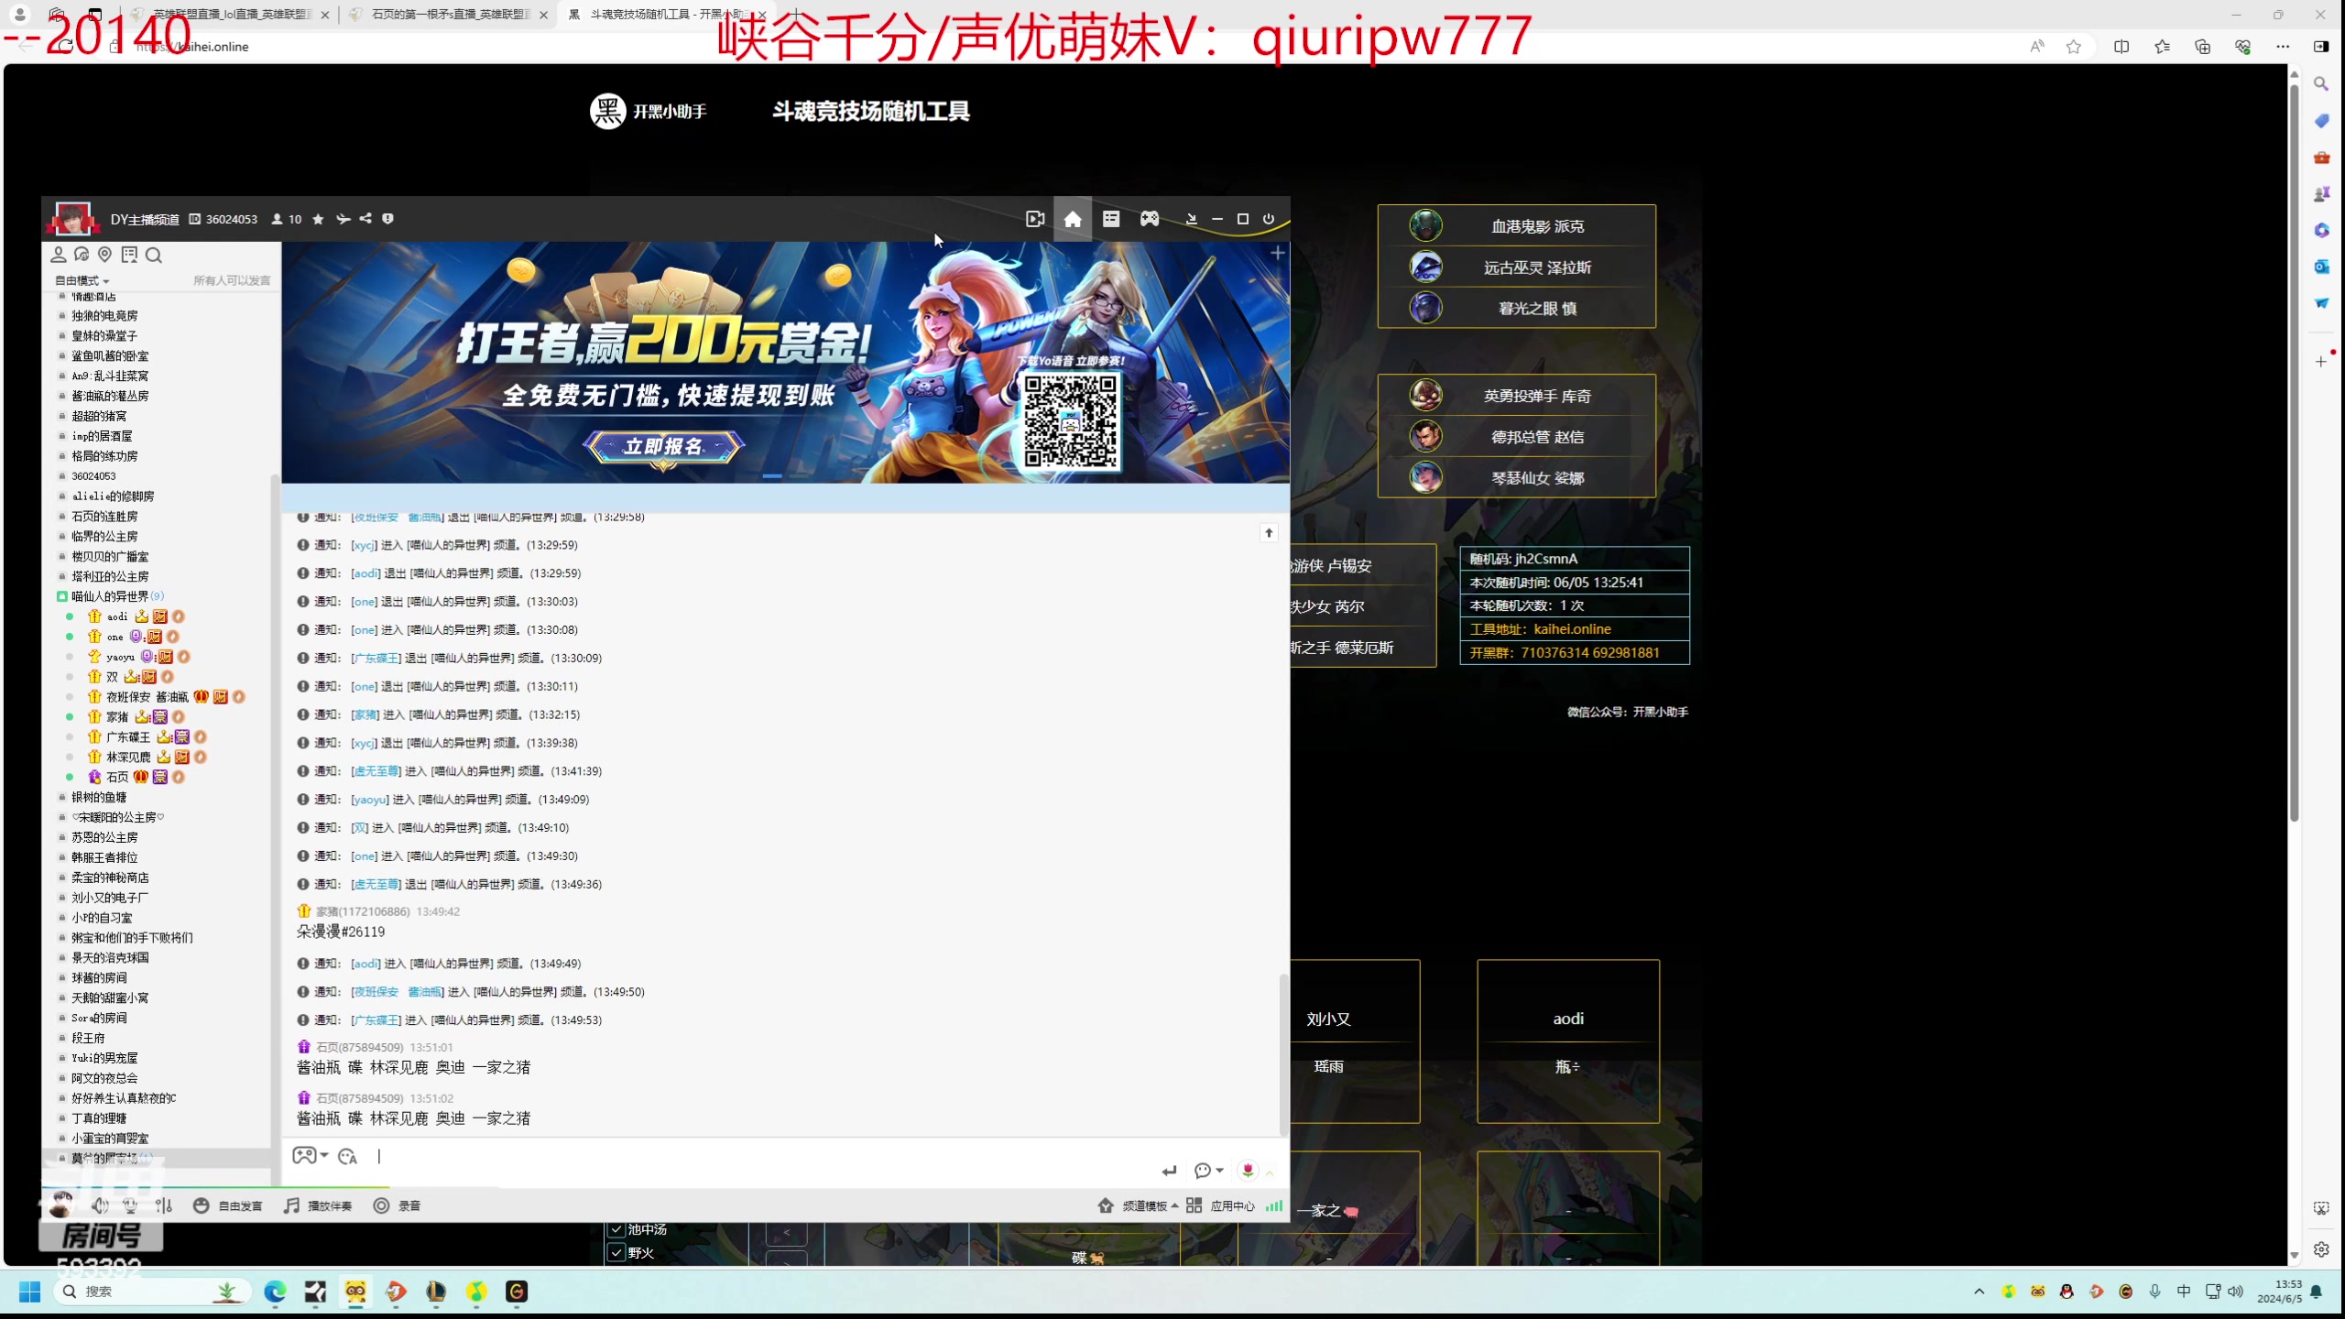This screenshot has height=1319, width=2345.
Task: Click the power exit icon in YY title bar
Action: tap(1269, 219)
